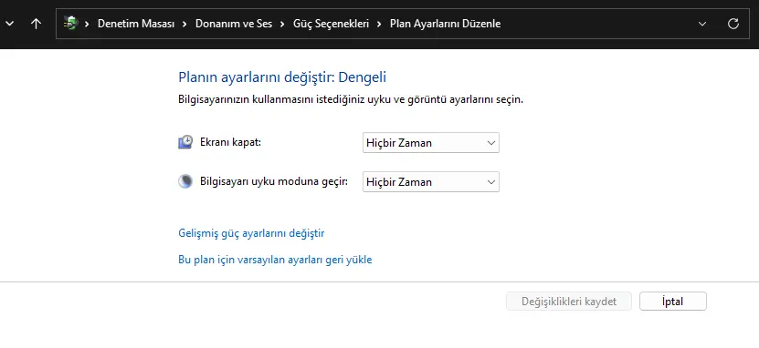Expand chevron after Denetim Masası
The image size is (759, 348).
point(184,24)
